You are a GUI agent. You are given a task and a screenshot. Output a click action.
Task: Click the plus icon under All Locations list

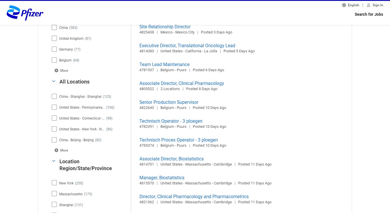[56, 150]
